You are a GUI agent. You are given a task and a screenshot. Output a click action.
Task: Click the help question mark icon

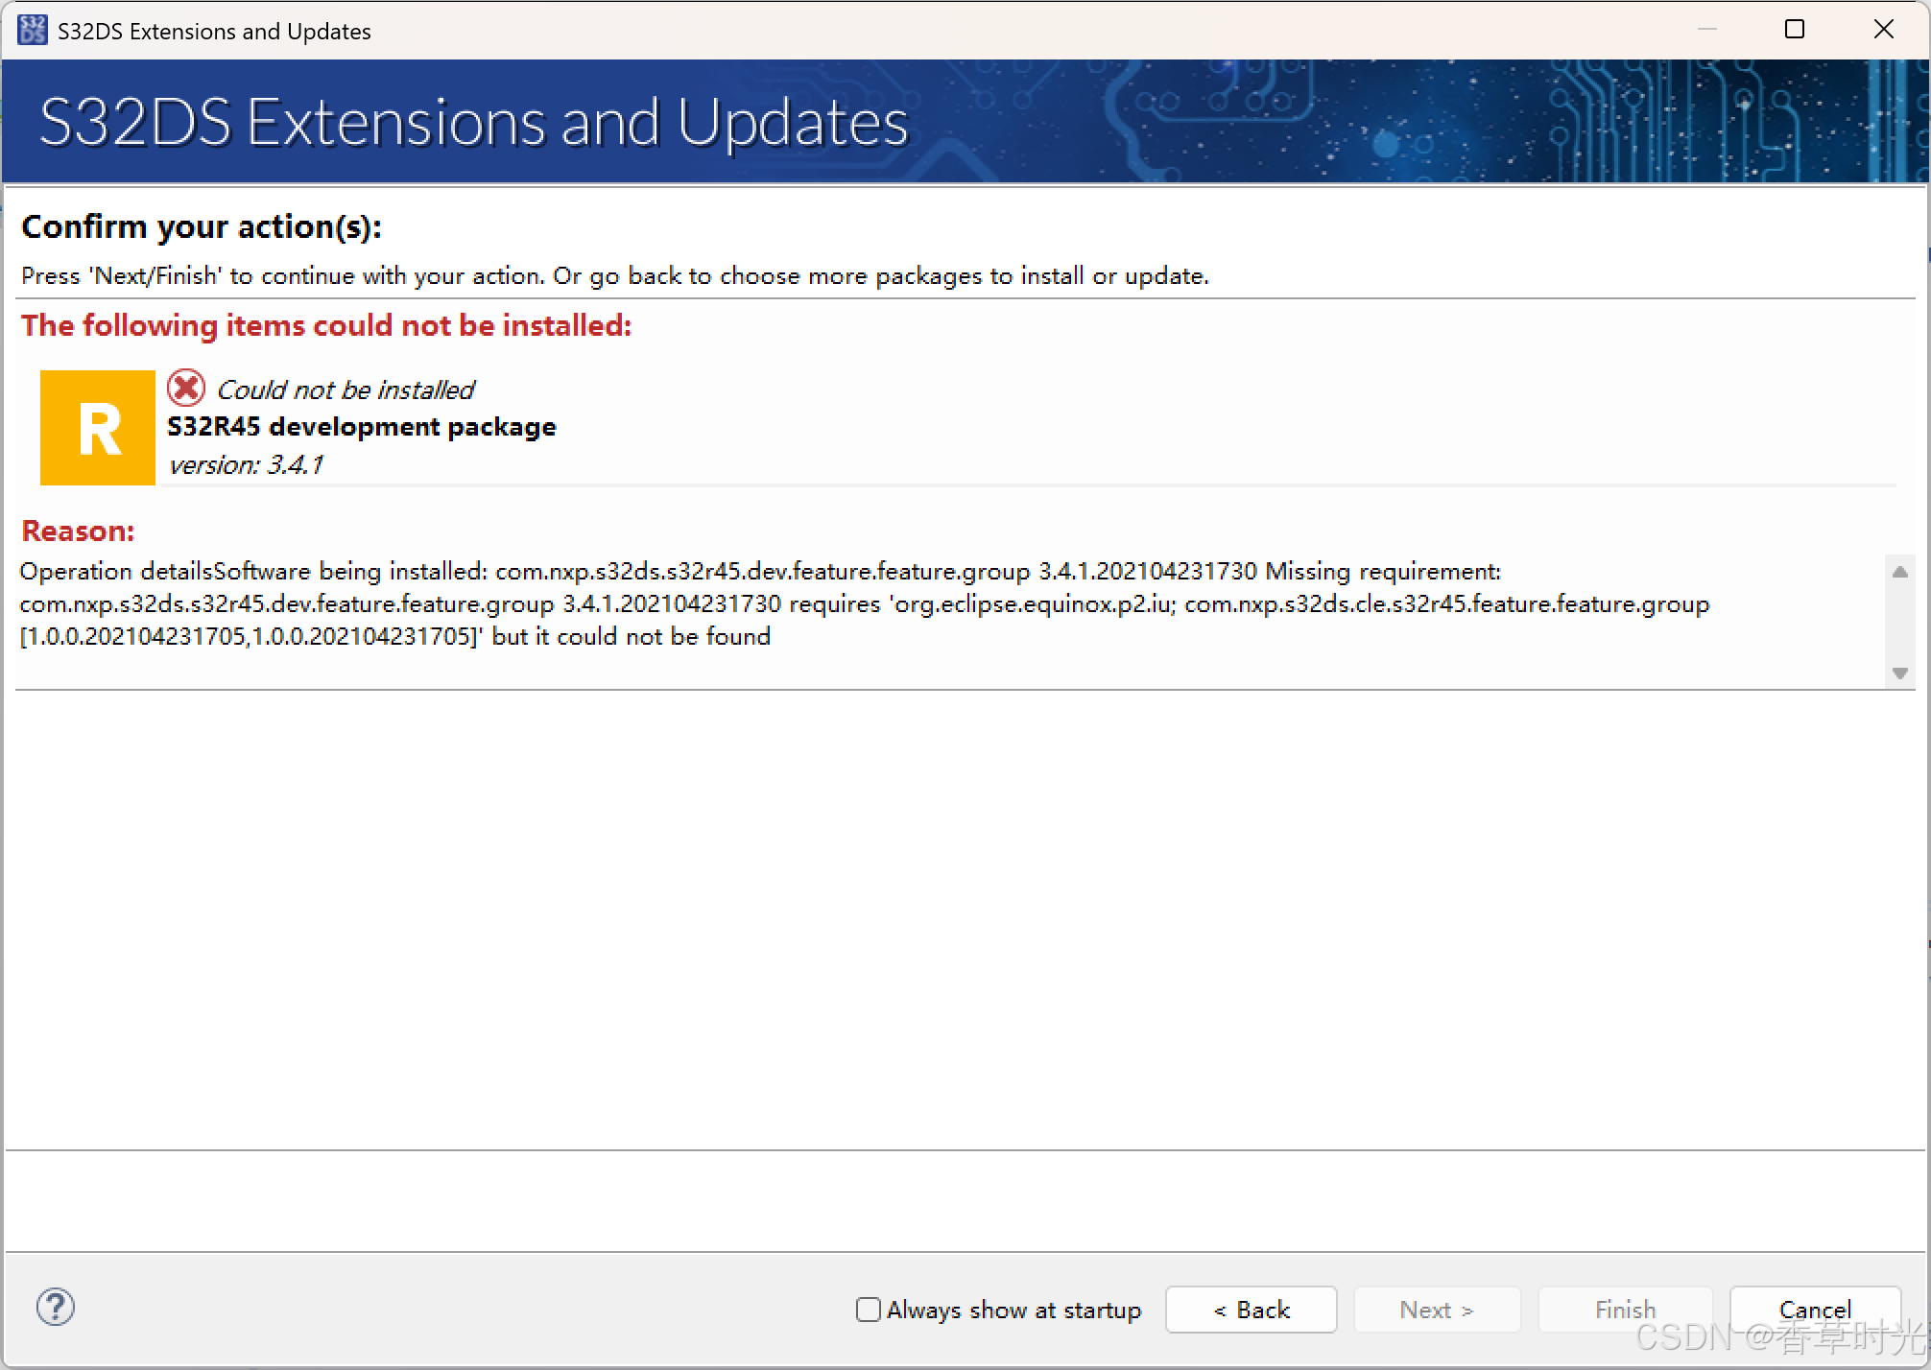click(56, 1308)
